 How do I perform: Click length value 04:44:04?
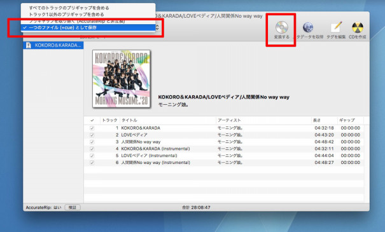click(x=324, y=156)
